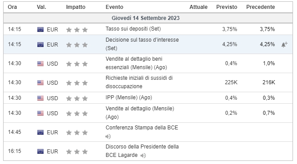297x164 pixels.
Task: Open Discorso della Presidente della BCE Lagarde
Action: [142, 151]
